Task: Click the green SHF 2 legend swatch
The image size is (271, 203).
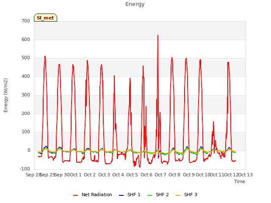Action: click(x=149, y=195)
